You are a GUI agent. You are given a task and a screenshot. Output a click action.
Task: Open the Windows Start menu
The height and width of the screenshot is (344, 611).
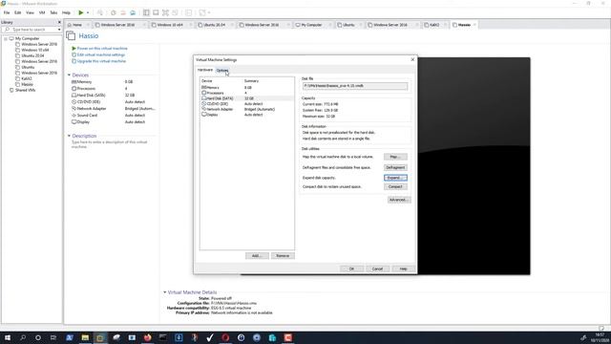(8, 337)
